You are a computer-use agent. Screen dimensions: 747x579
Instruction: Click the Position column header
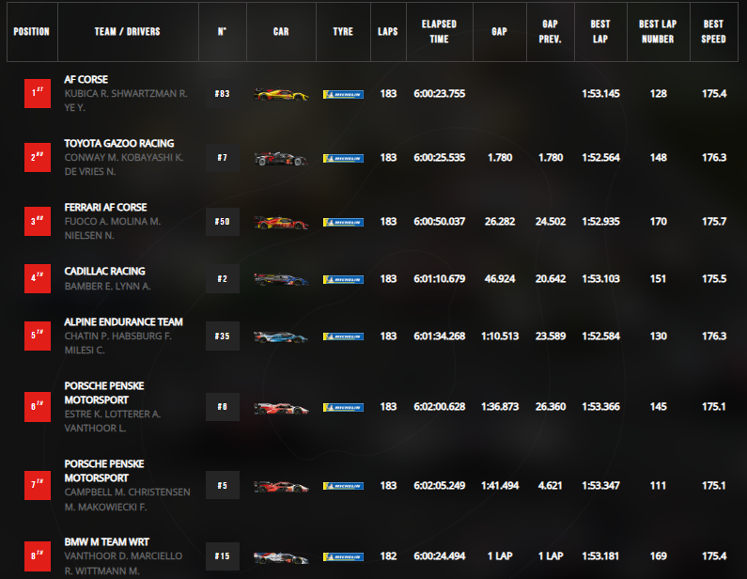click(x=32, y=32)
